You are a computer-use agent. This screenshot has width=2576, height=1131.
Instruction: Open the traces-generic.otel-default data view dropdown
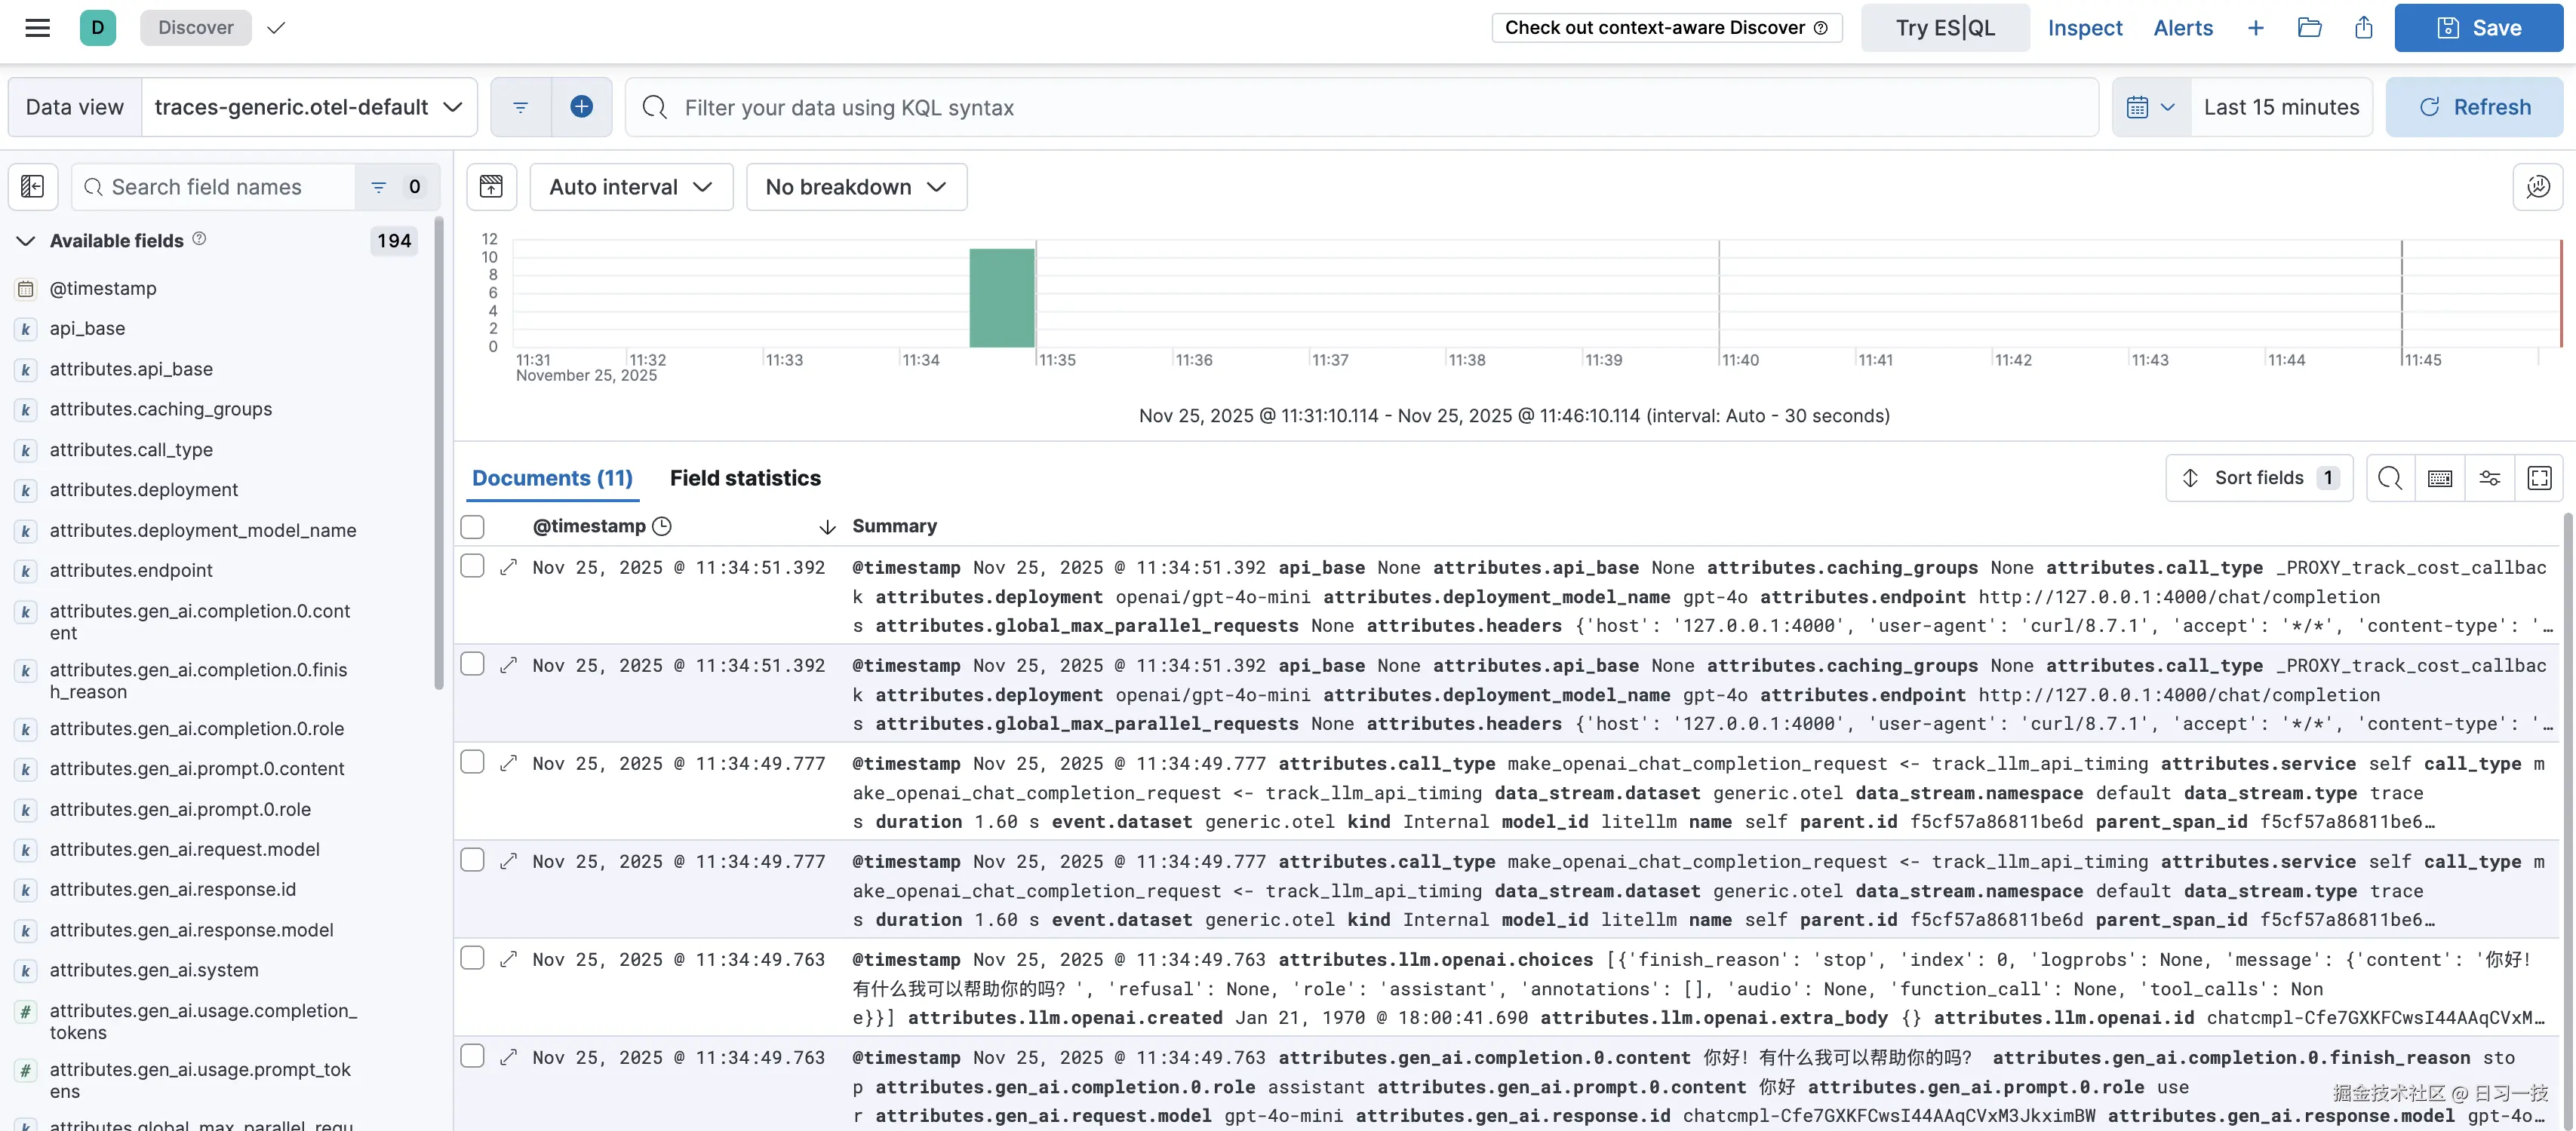[305, 106]
